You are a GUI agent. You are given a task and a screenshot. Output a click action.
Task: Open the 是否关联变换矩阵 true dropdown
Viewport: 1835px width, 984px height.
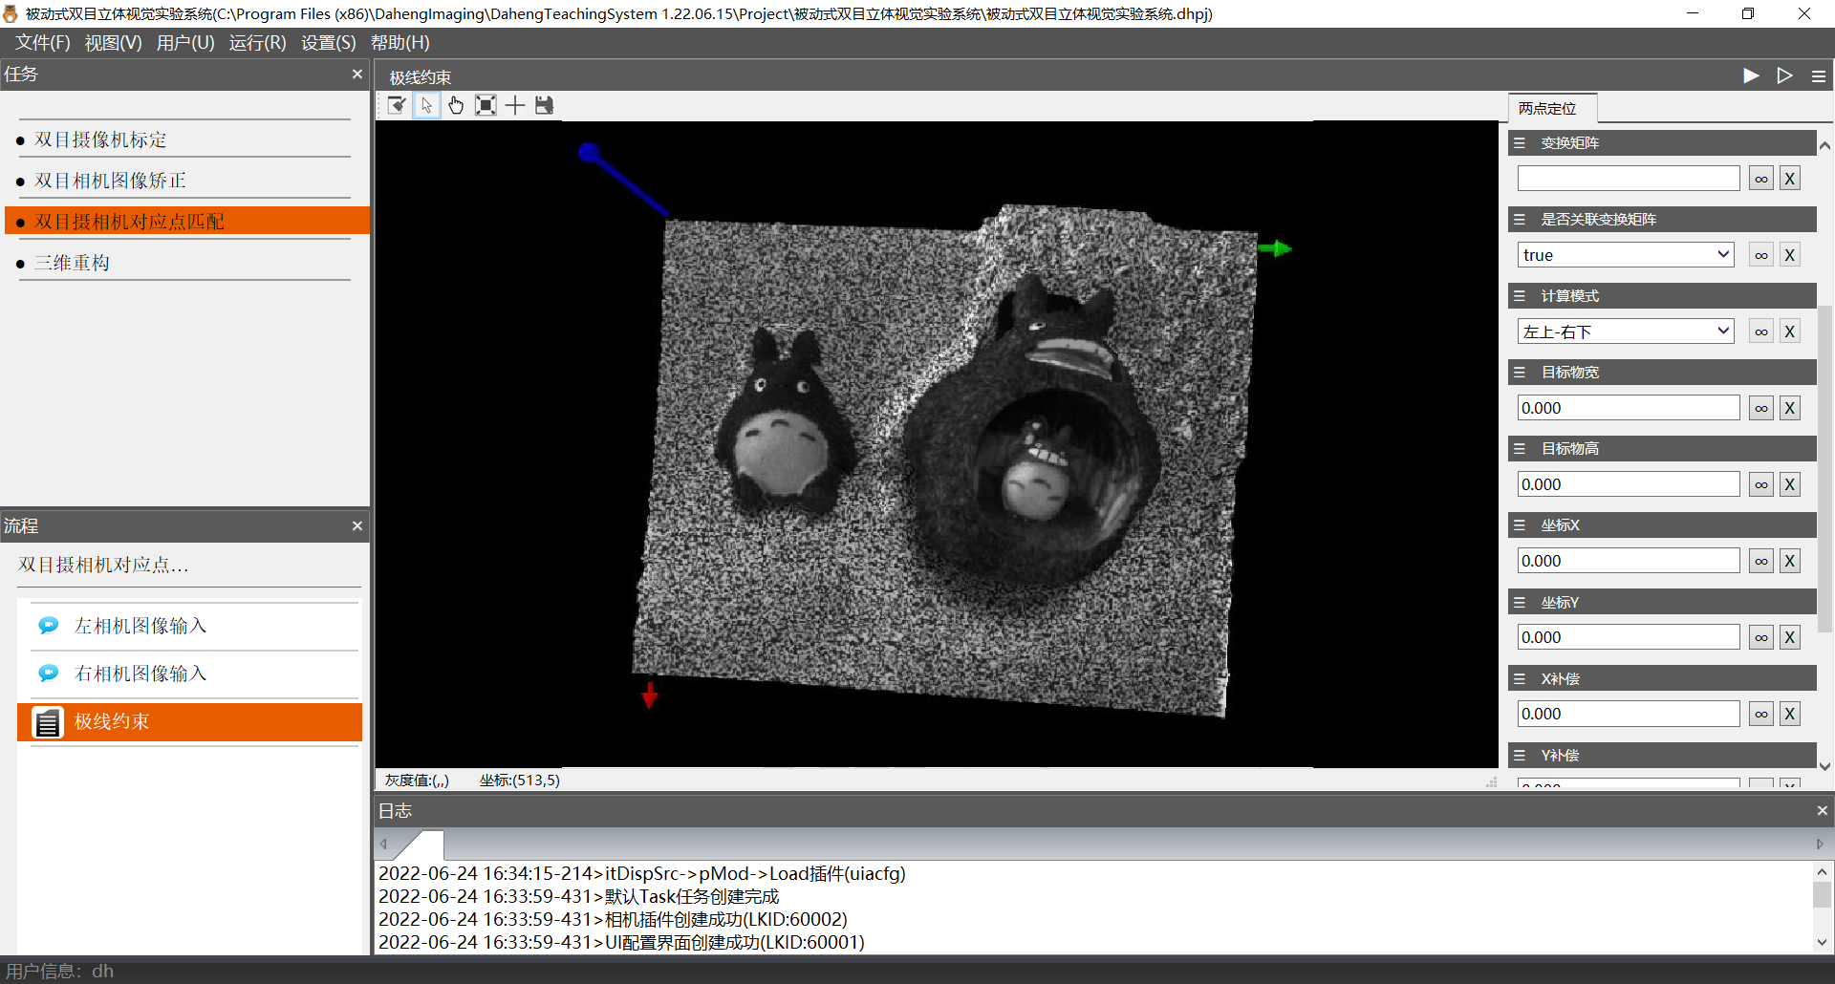1626,255
